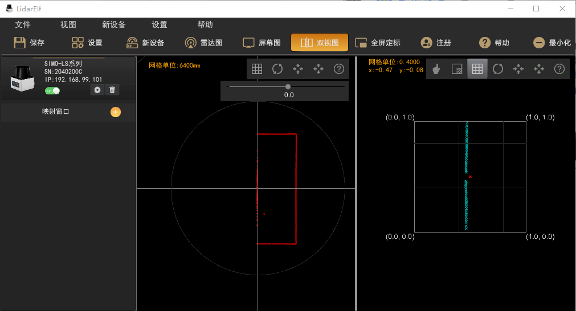
Task: Add a mapping window with the plus button
Action: pyautogui.click(x=116, y=112)
